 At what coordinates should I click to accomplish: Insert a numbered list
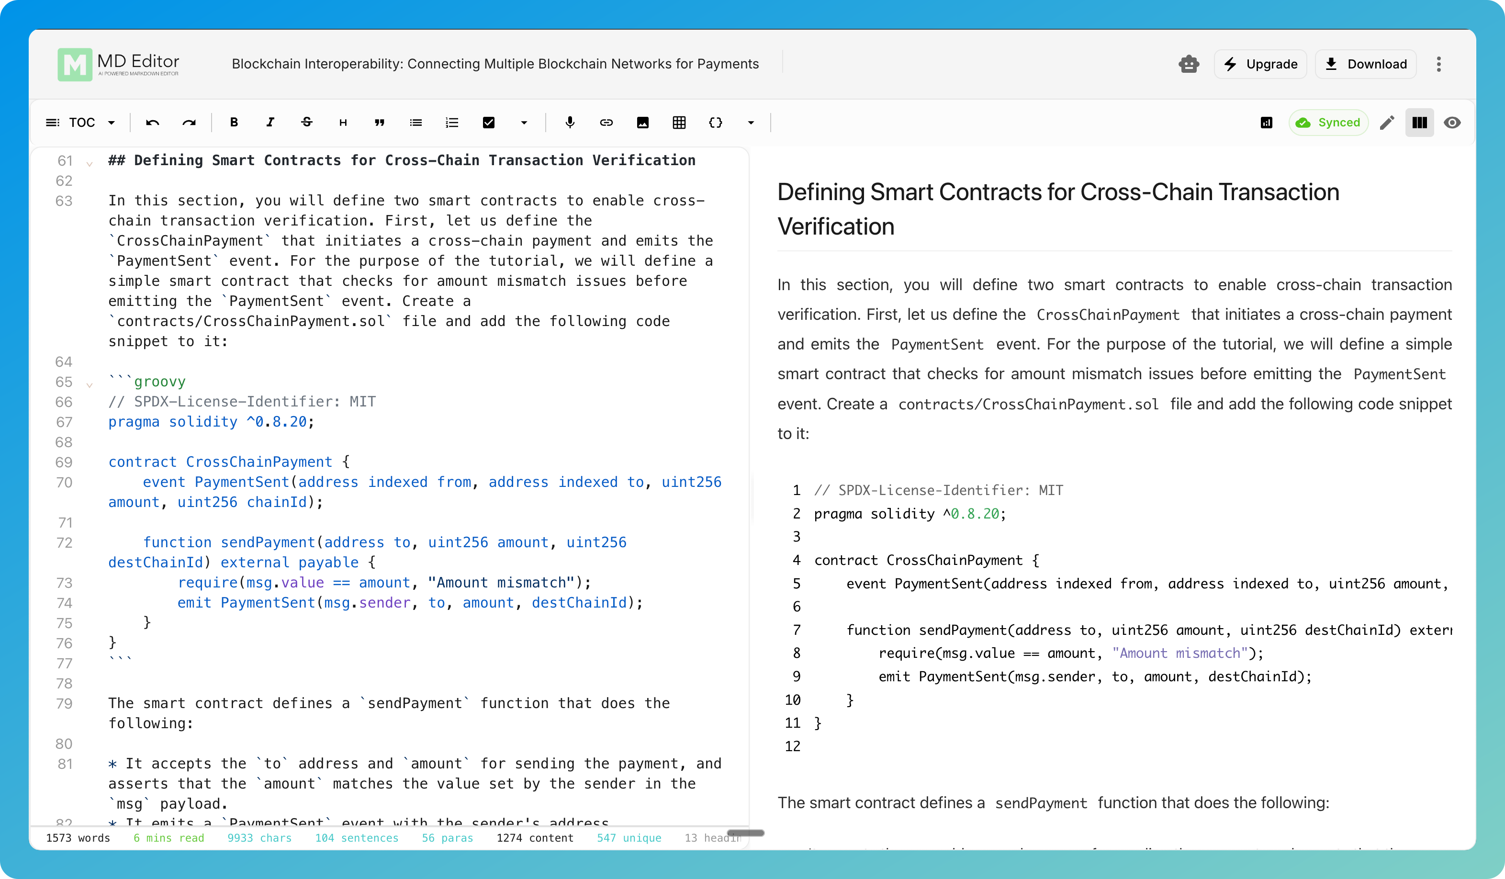coord(452,123)
